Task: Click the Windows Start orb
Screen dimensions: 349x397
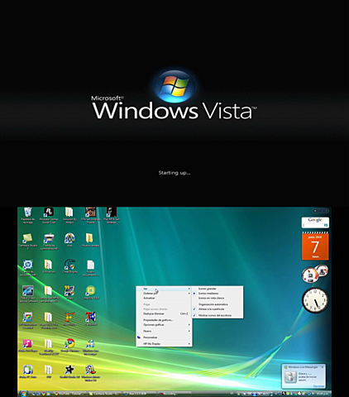Action: pyautogui.click(x=24, y=394)
